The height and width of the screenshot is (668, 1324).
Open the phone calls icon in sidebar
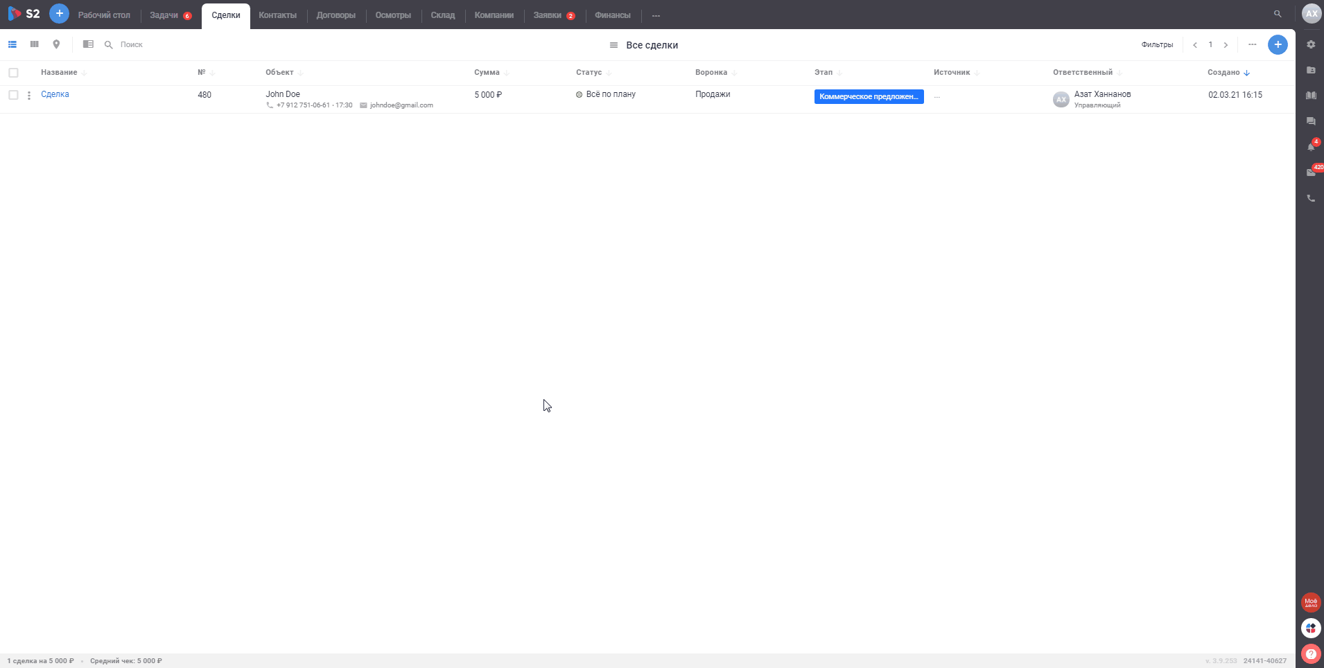pyautogui.click(x=1311, y=198)
